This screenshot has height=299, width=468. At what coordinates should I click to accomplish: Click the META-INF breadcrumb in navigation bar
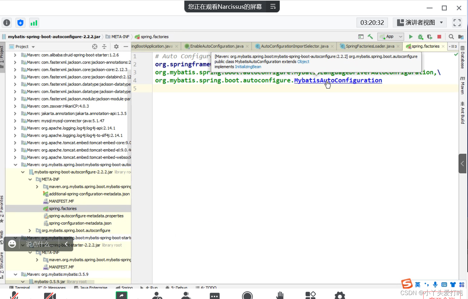click(x=117, y=37)
